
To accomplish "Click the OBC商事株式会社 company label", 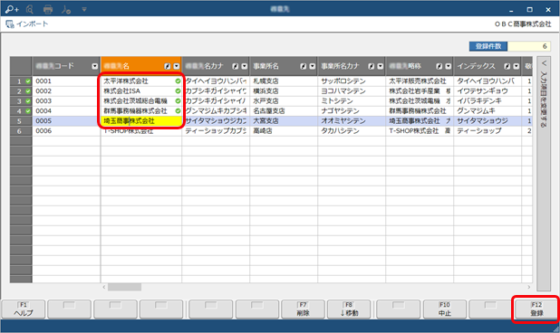I will pos(523,24).
